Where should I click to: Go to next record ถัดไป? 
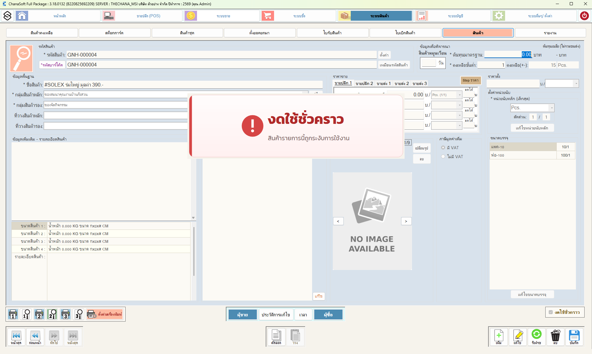tap(54, 337)
